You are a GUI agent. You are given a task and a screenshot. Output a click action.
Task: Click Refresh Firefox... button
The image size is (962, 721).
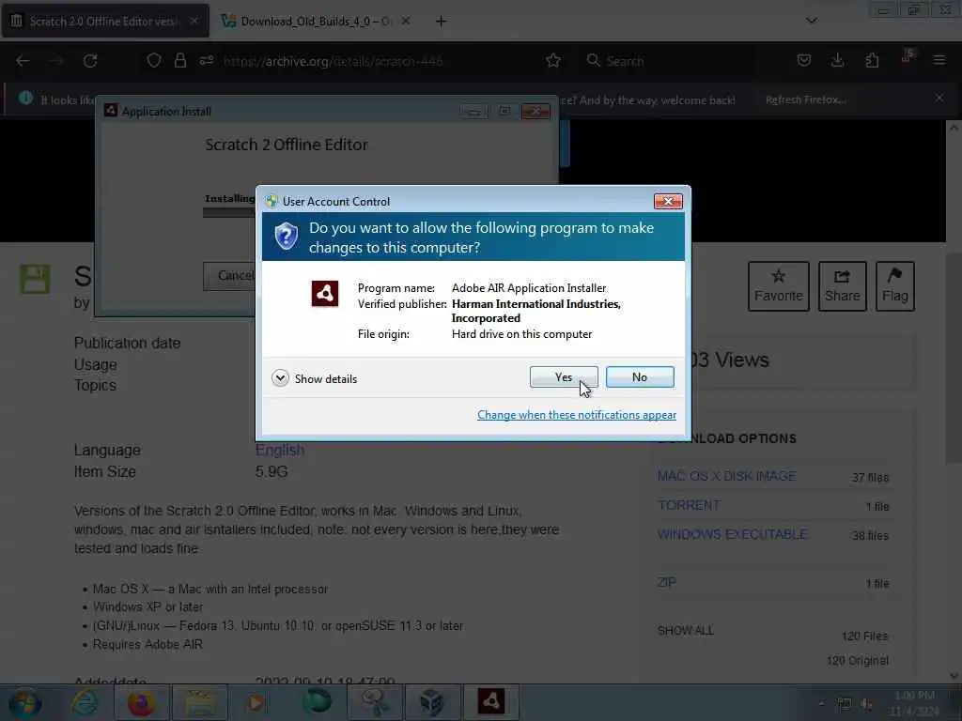coord(806,100)
